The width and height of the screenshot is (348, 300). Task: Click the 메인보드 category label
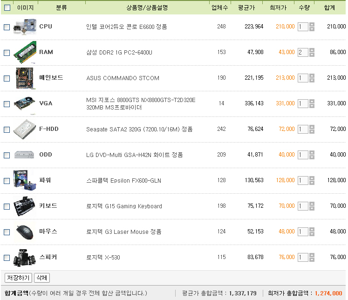(51, 78)
